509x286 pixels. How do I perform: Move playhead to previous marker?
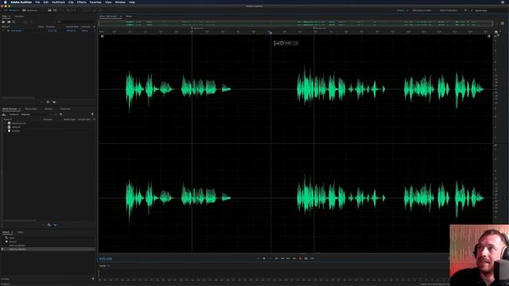click(x=276, y=258)
